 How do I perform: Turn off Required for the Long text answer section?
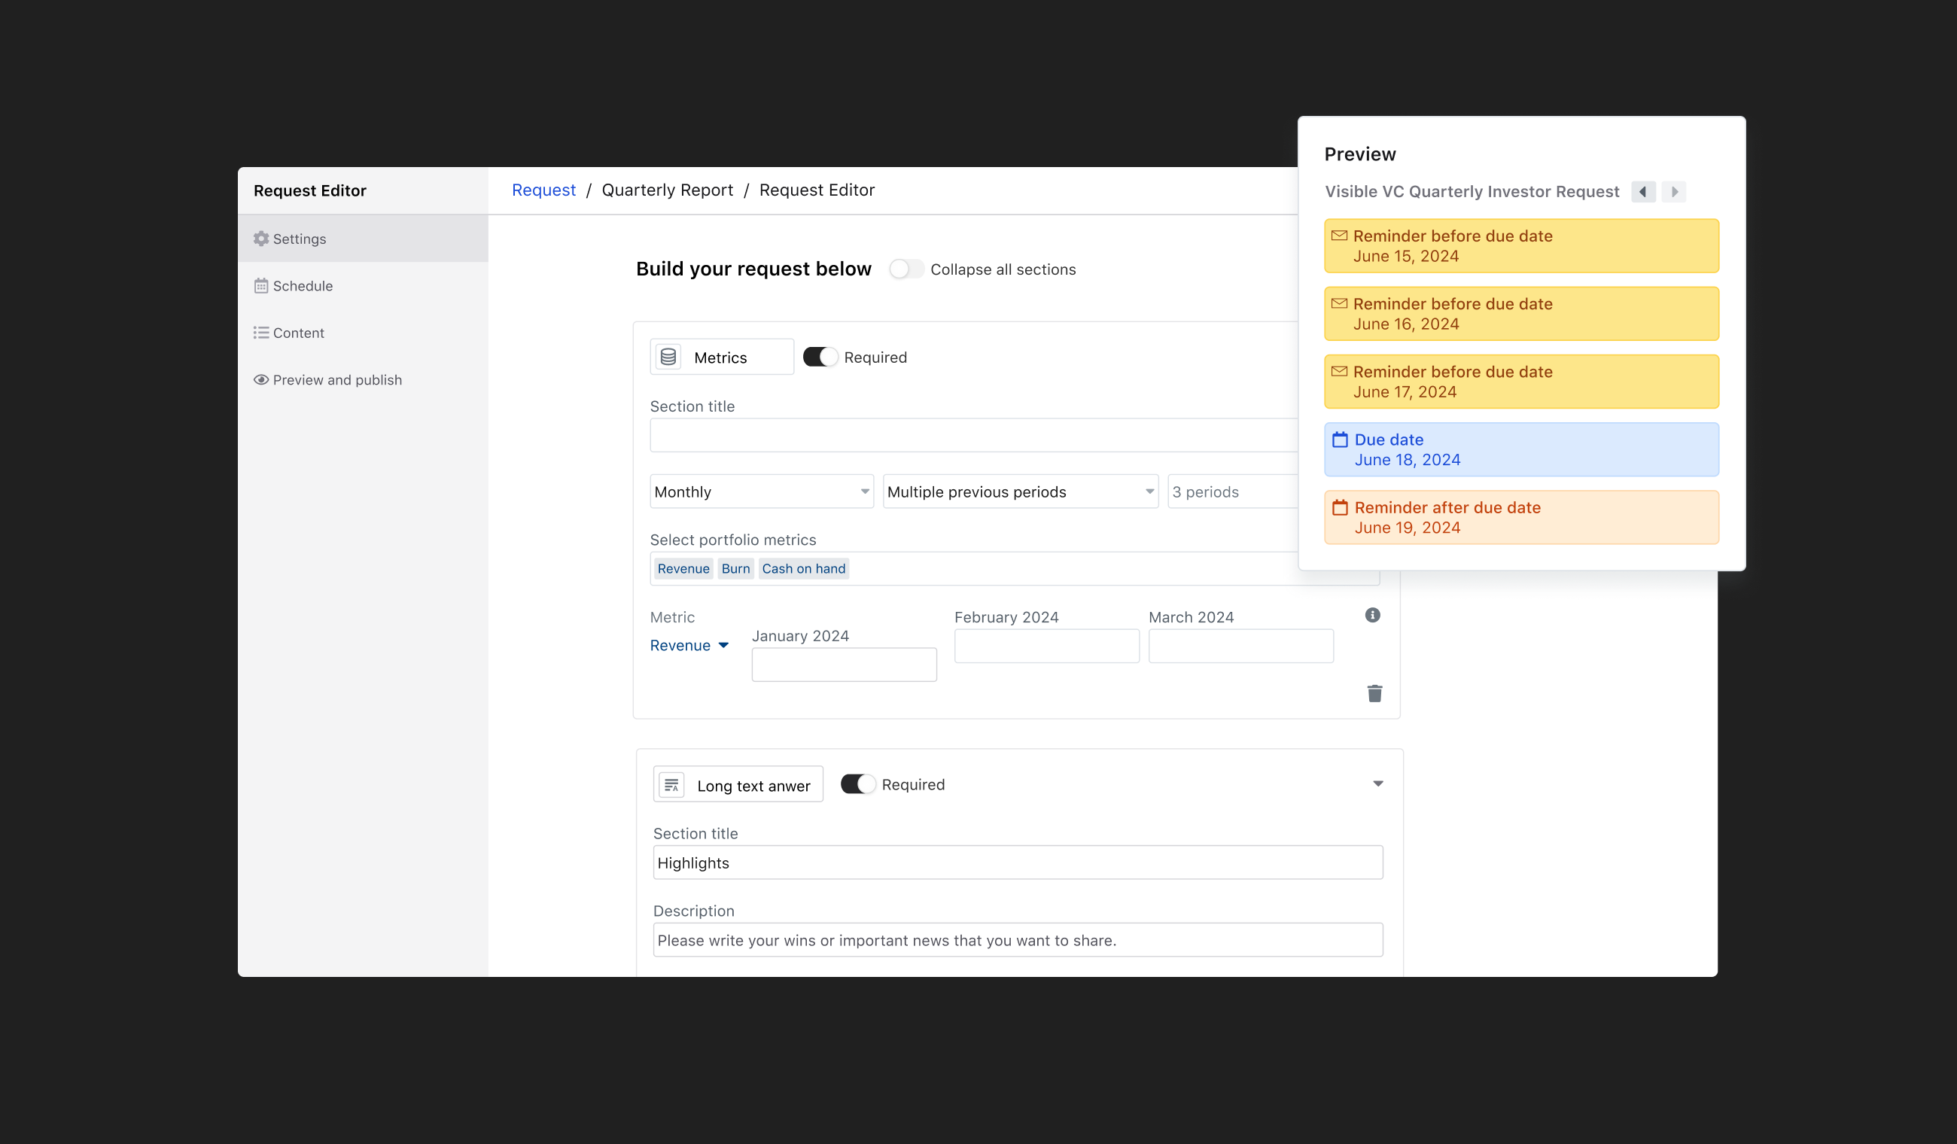[x=857, y=783]
